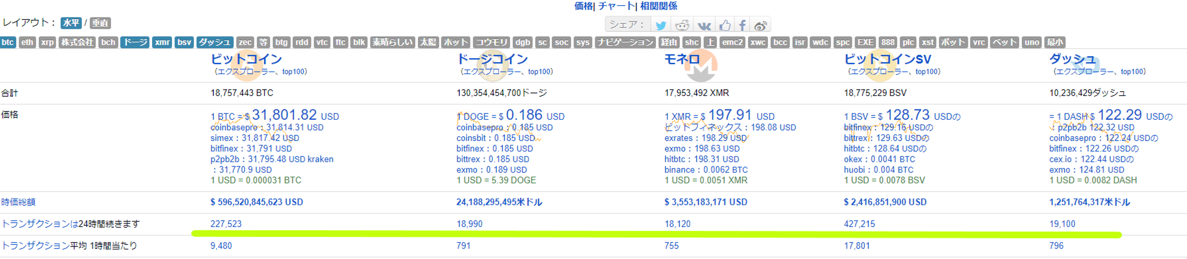The width and height of the screenshot is (1187, 259).
Task: Toggle the bch coin tag
Action: 108,42
